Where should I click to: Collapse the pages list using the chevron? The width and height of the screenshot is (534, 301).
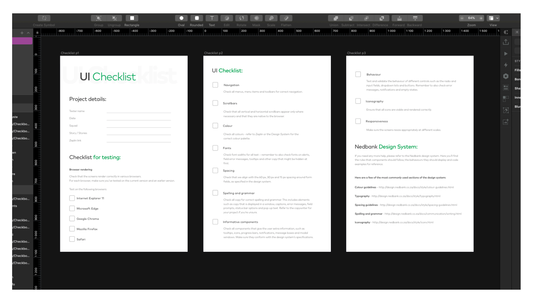coord(28,33)
